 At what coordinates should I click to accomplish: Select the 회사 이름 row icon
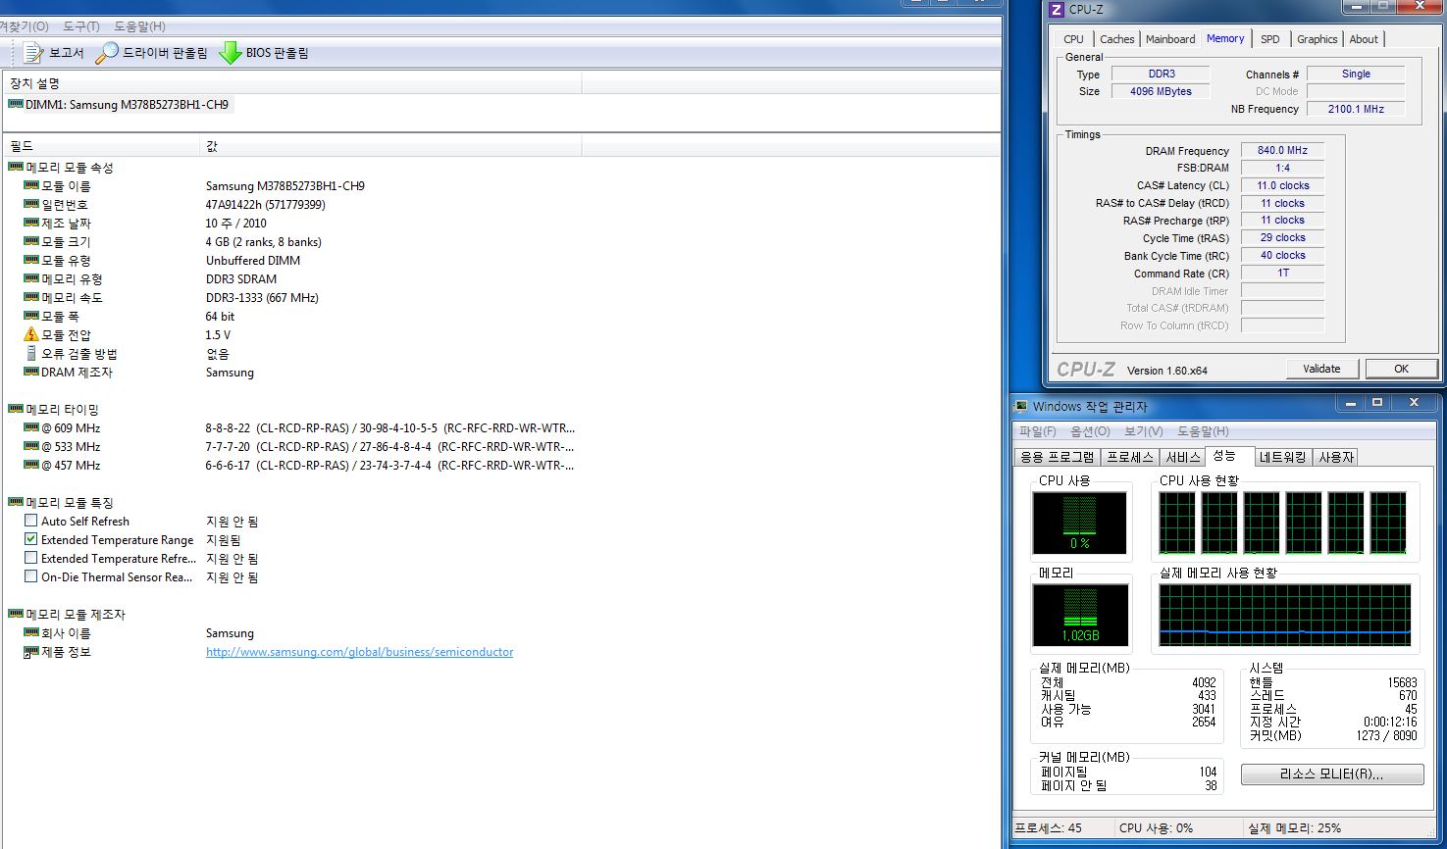(x=31, y=632)
